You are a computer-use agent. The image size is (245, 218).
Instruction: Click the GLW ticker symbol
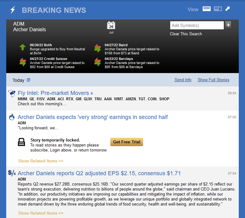pos(88,99)
